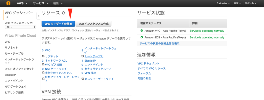The width and height of the screenshot is (264, 100).
Task: Click VPC status 'Service is operating normally'
Action: 207,31
